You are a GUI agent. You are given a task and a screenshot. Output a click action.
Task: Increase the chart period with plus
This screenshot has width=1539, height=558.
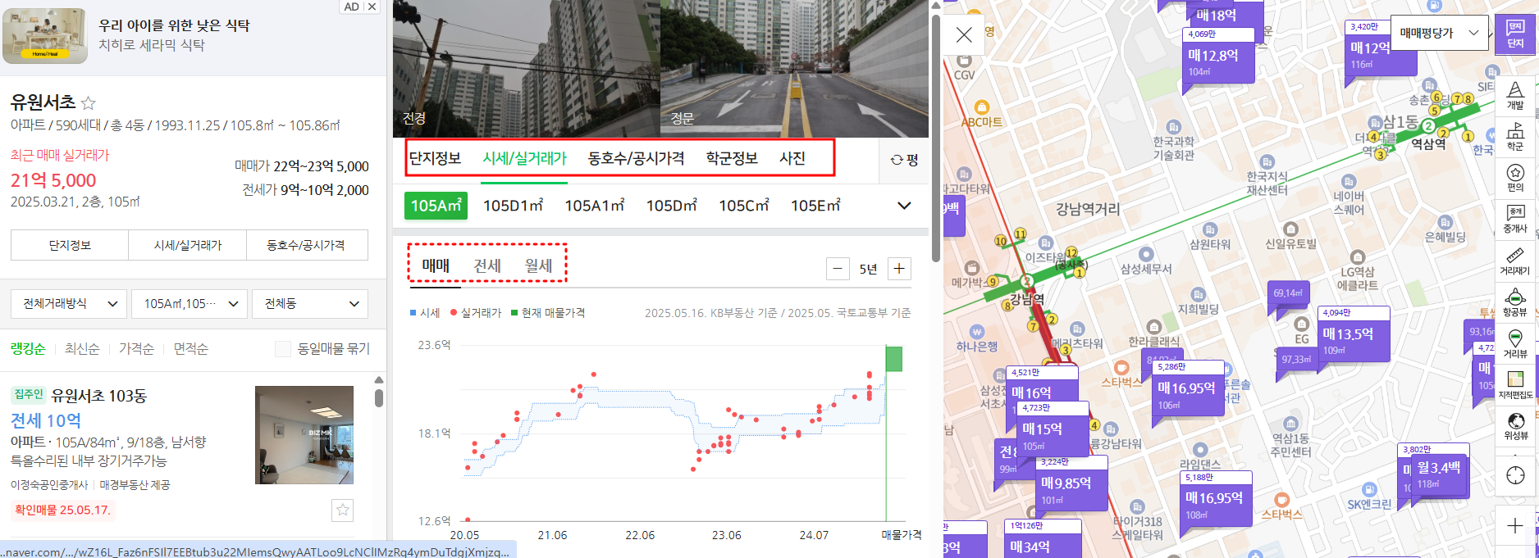899,269
